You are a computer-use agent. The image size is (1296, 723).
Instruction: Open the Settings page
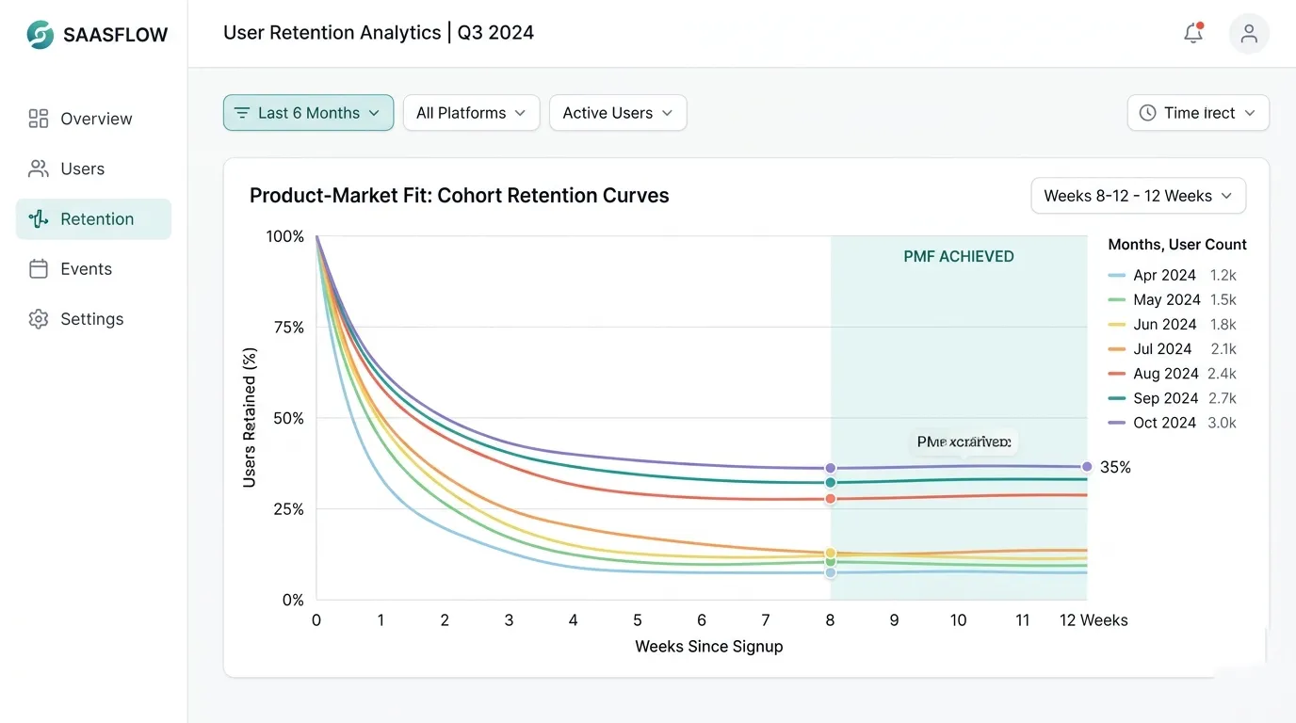click(93, 318)
